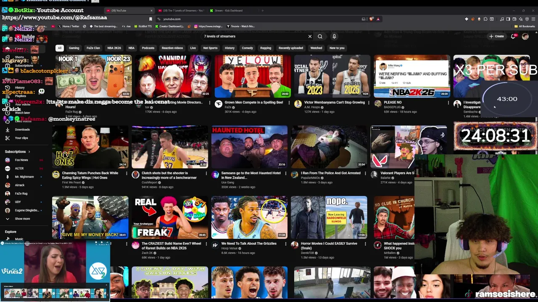Open menu for Channing Tatum Hot Ones video
The height and width of the screenshot is (302, 538).
127,173
